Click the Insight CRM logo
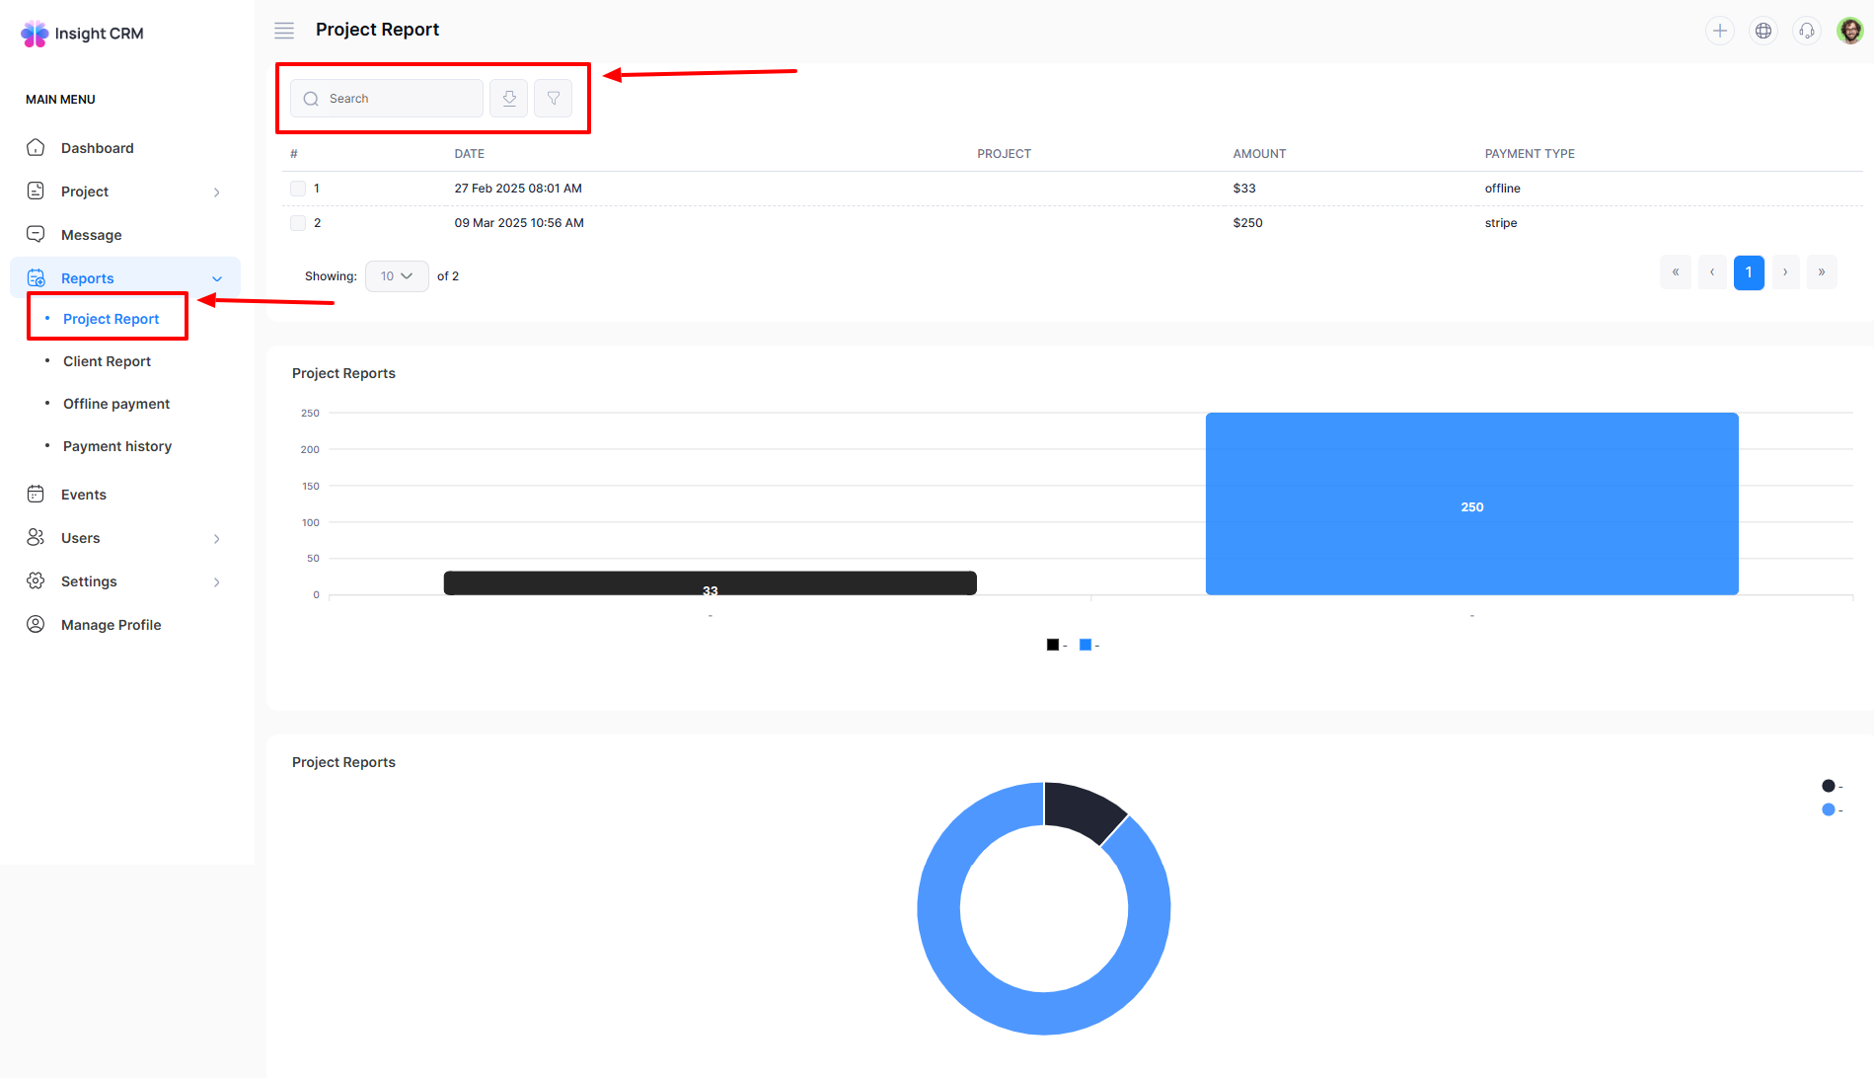1874x1078 pixels. point(83,34)
